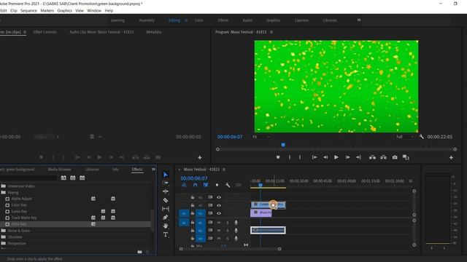This screenshot has height=262, width=467.
Task: Toggle V1 track output eye
Action: (x=219, y=213)
